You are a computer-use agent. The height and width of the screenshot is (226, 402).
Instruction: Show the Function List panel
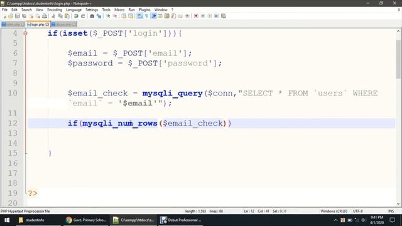(173, 16)
